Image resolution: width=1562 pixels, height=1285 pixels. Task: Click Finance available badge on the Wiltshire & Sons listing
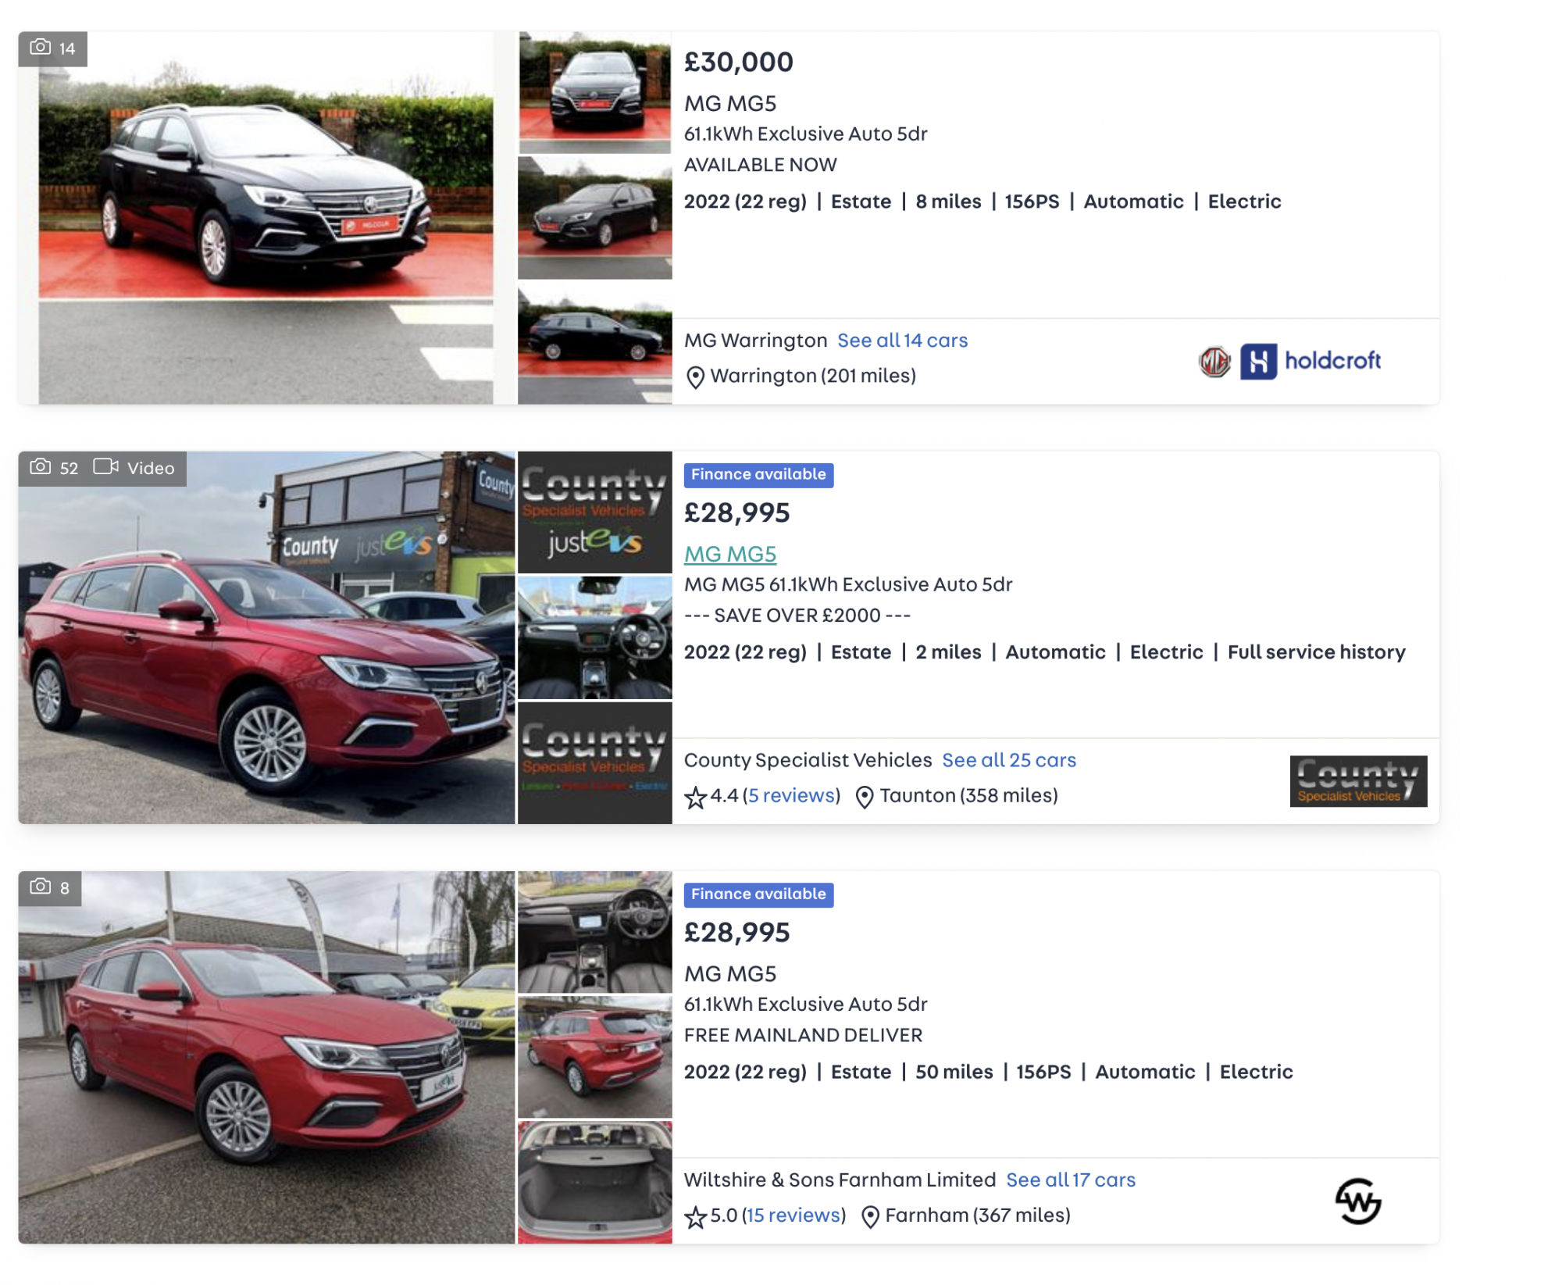coord(758,894)
